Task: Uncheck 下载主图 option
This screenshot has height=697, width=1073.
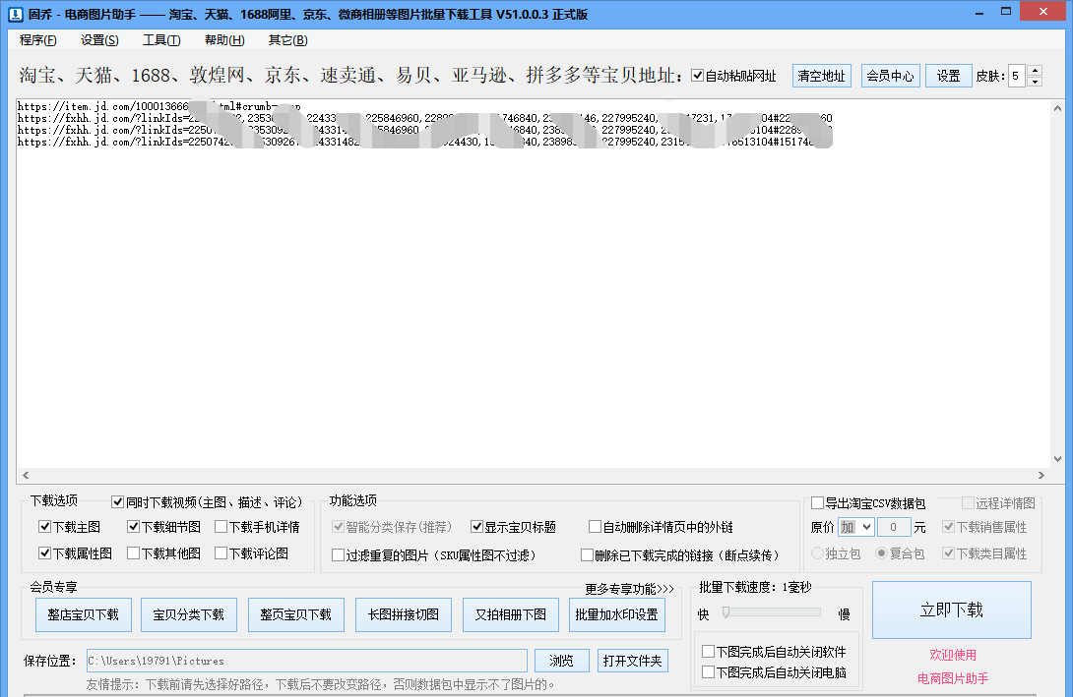Action: click(44, 527)
